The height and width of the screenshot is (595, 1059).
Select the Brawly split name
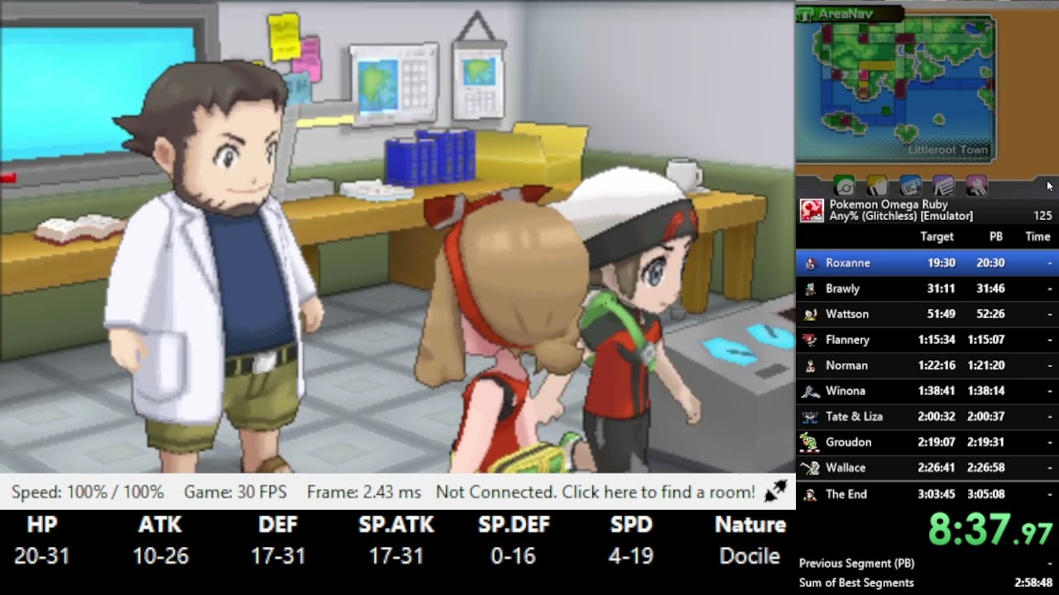click(x=843, y=288)
